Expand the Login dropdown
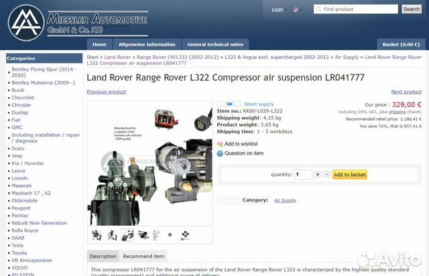This screenshot has width=429, height=276. [x=279, y=9]
